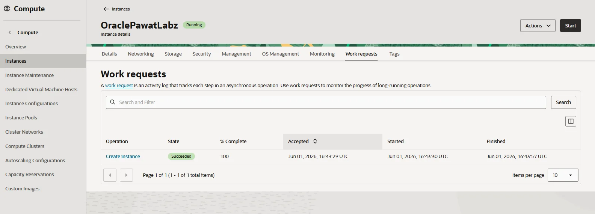The width and height of the screenshot is (595, 214).
Task: Click the accepted time 16:43:29 UTC cell
Action: 318,156
